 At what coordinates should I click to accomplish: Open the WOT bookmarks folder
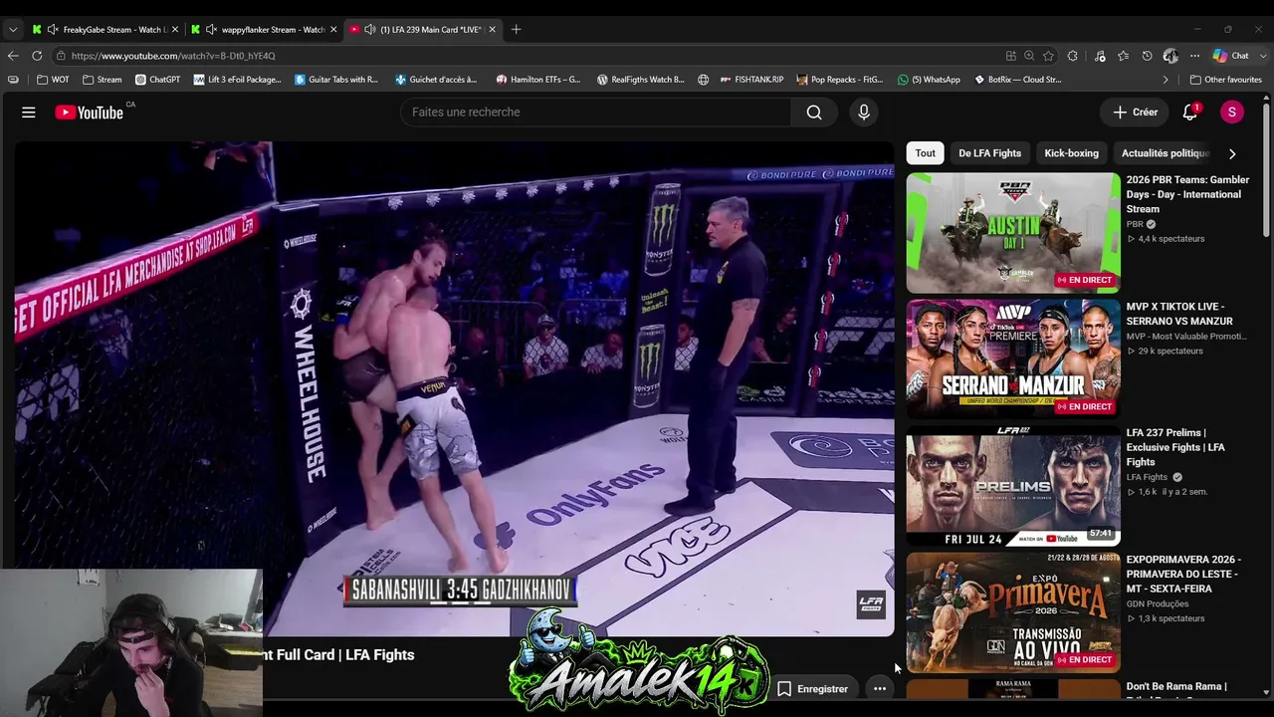click(54, 80)
